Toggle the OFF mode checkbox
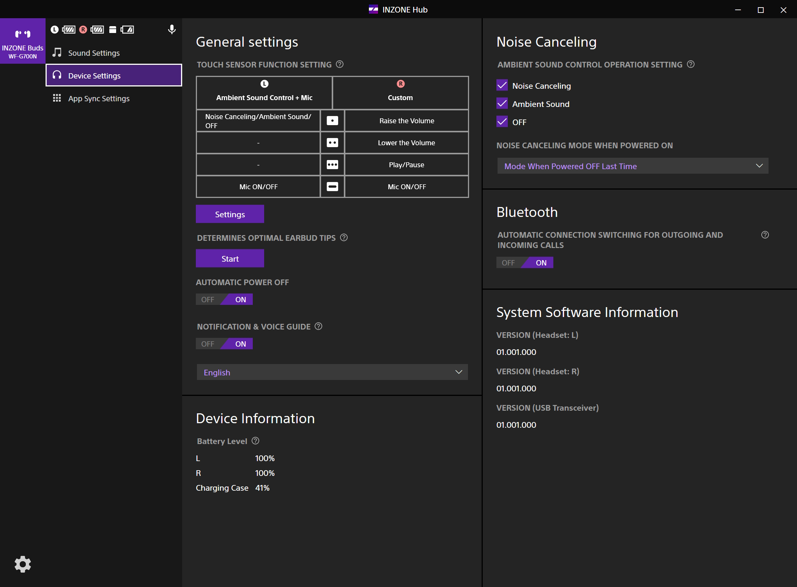Image resolution: width=797 pixels, height=587 pixels. 502,122
